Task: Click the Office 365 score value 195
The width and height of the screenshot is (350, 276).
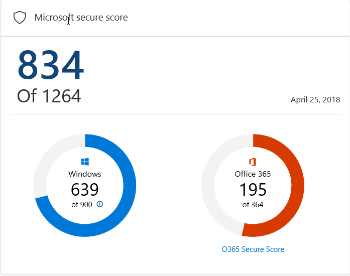Action: pyautogui.click(x=253, y=190)
